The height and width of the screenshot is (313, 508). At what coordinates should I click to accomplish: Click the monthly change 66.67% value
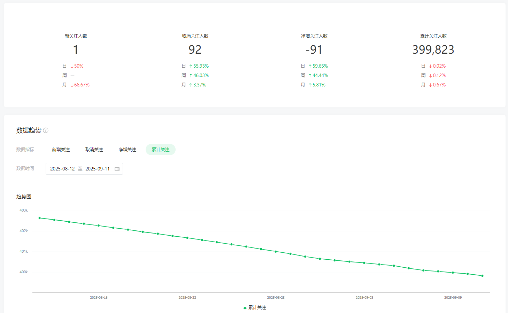click(80, 85)
